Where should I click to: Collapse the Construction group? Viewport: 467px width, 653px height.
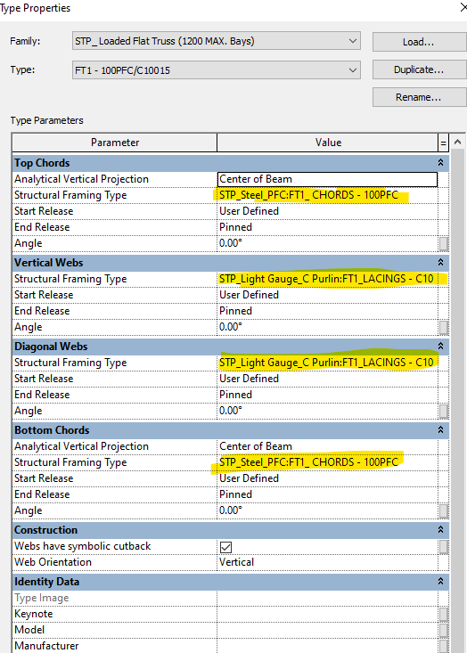pos(440,530)
